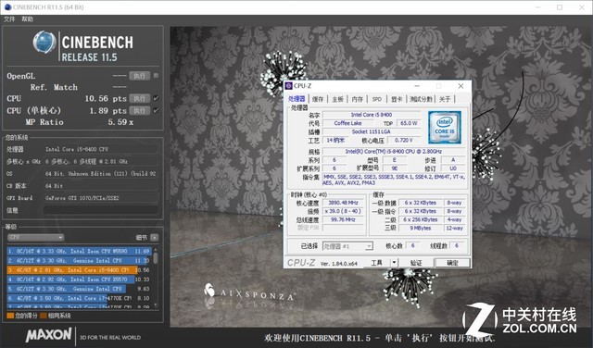
Task: Open the 文件 menu in Cinebench
Action: [9, 19]
